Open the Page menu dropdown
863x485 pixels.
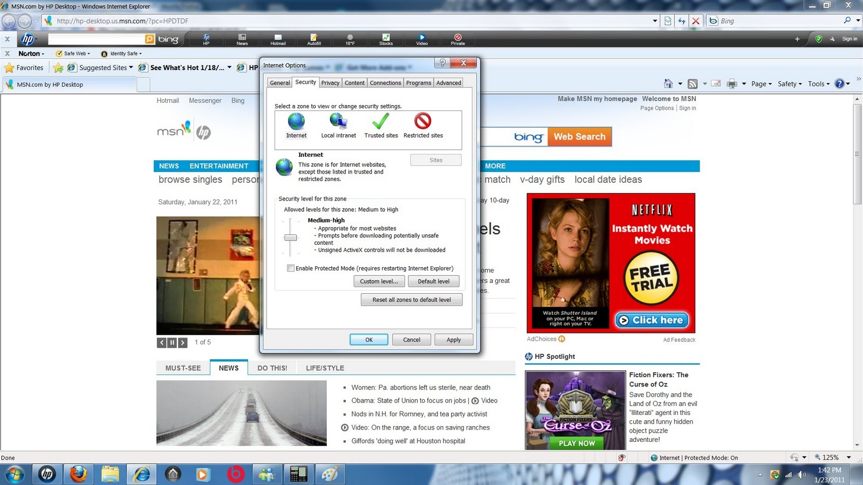[762, 84]
